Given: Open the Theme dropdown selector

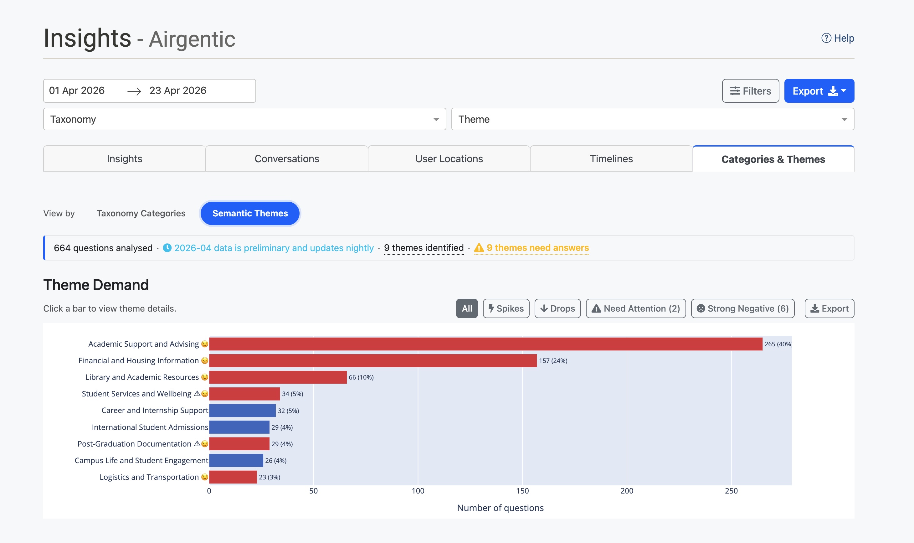Looking at the screenshot, I should 653,119.
